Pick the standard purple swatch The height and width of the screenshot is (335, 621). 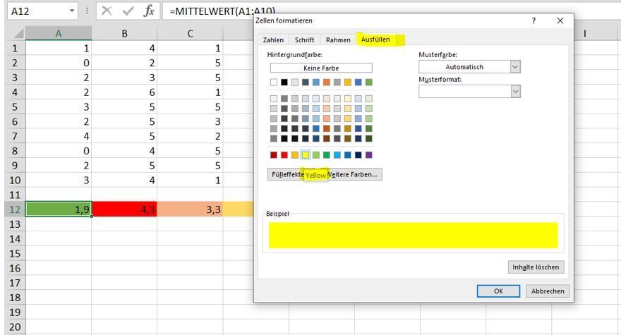pos(368,155)
